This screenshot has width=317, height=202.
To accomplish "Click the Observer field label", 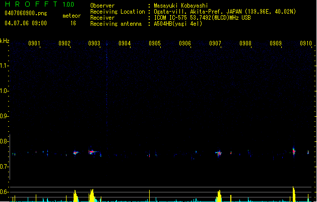I will point(102,6).
